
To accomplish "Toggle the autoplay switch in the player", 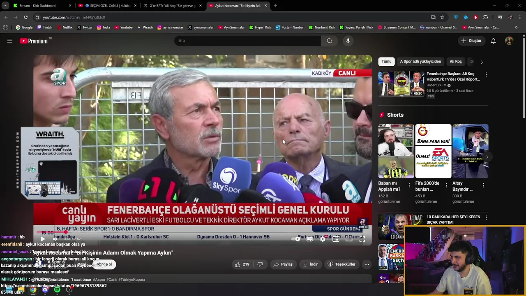I will 296,239.
